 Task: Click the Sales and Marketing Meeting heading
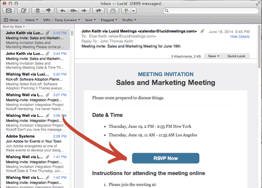pos(165,82)
